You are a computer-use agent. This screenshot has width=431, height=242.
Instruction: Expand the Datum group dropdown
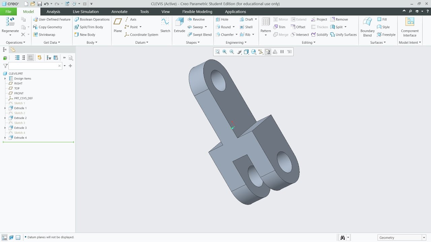point(142,42)
